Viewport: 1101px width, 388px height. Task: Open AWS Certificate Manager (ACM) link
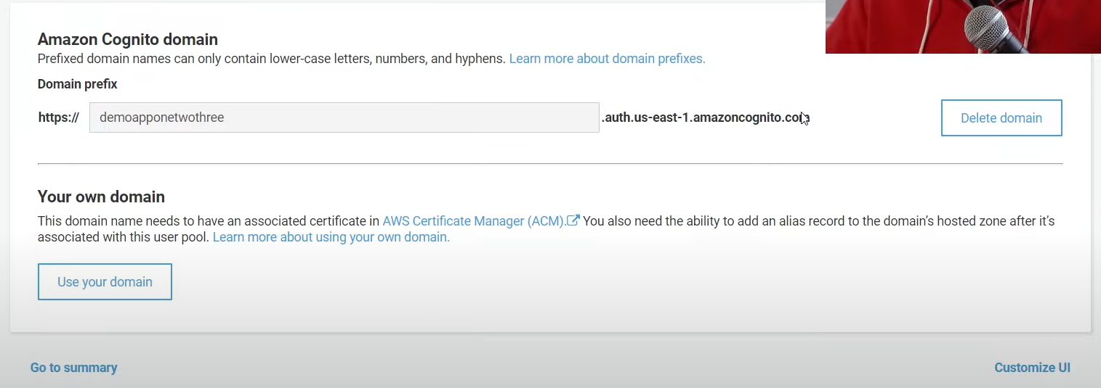tap(475, 220)
